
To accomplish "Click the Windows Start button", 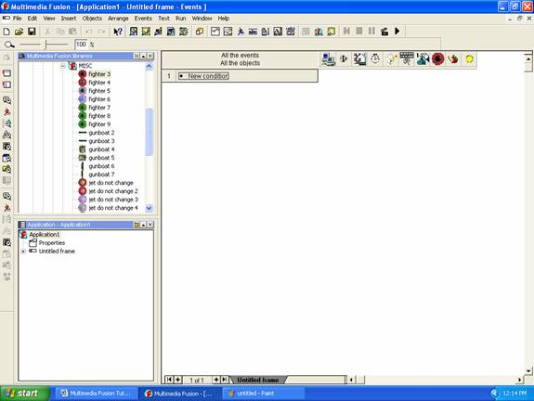I will [24, 394].
